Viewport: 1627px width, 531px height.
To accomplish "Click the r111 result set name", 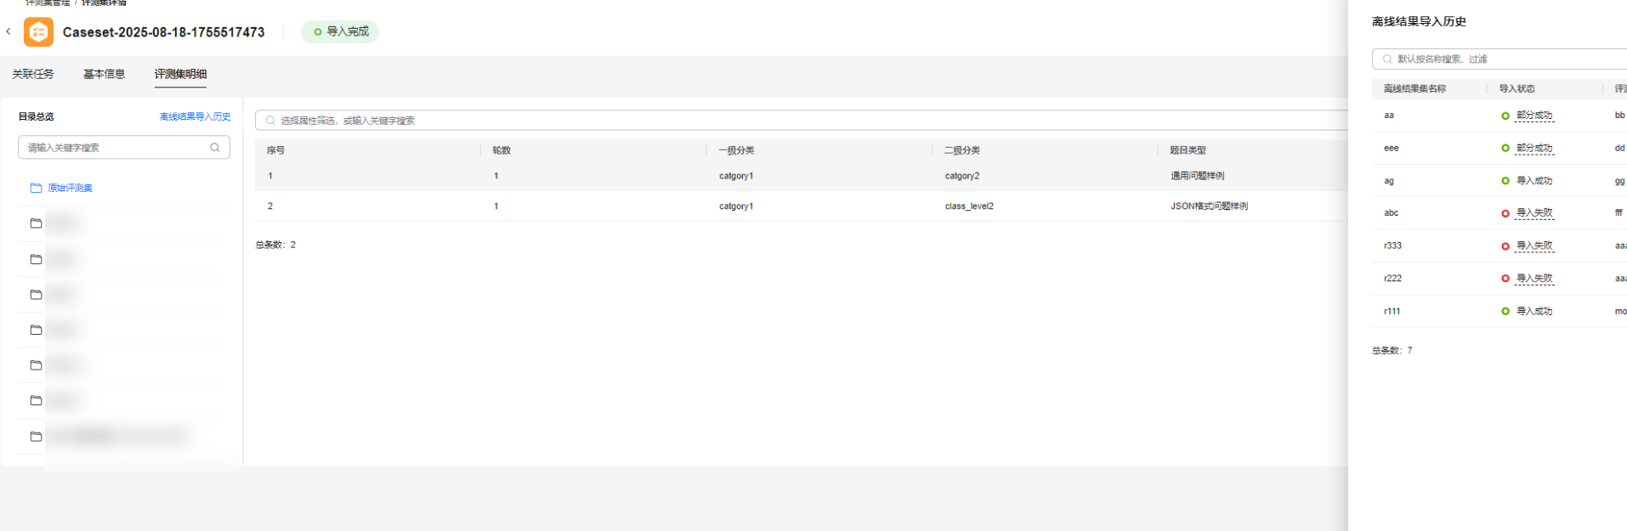I will (1392, 312).
